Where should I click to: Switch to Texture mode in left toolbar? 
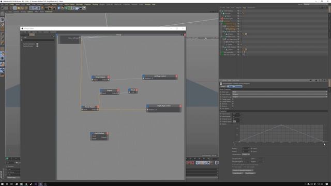(x=2, y=24)
